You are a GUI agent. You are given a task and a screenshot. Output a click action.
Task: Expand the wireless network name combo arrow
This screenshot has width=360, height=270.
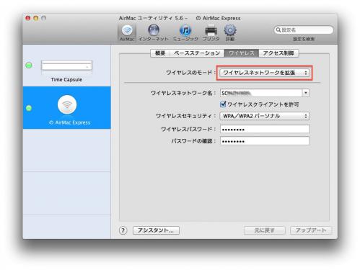(x=305, y=93)
